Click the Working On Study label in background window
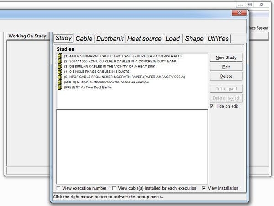This screenshot has height=206, width=274. [28, 36]
